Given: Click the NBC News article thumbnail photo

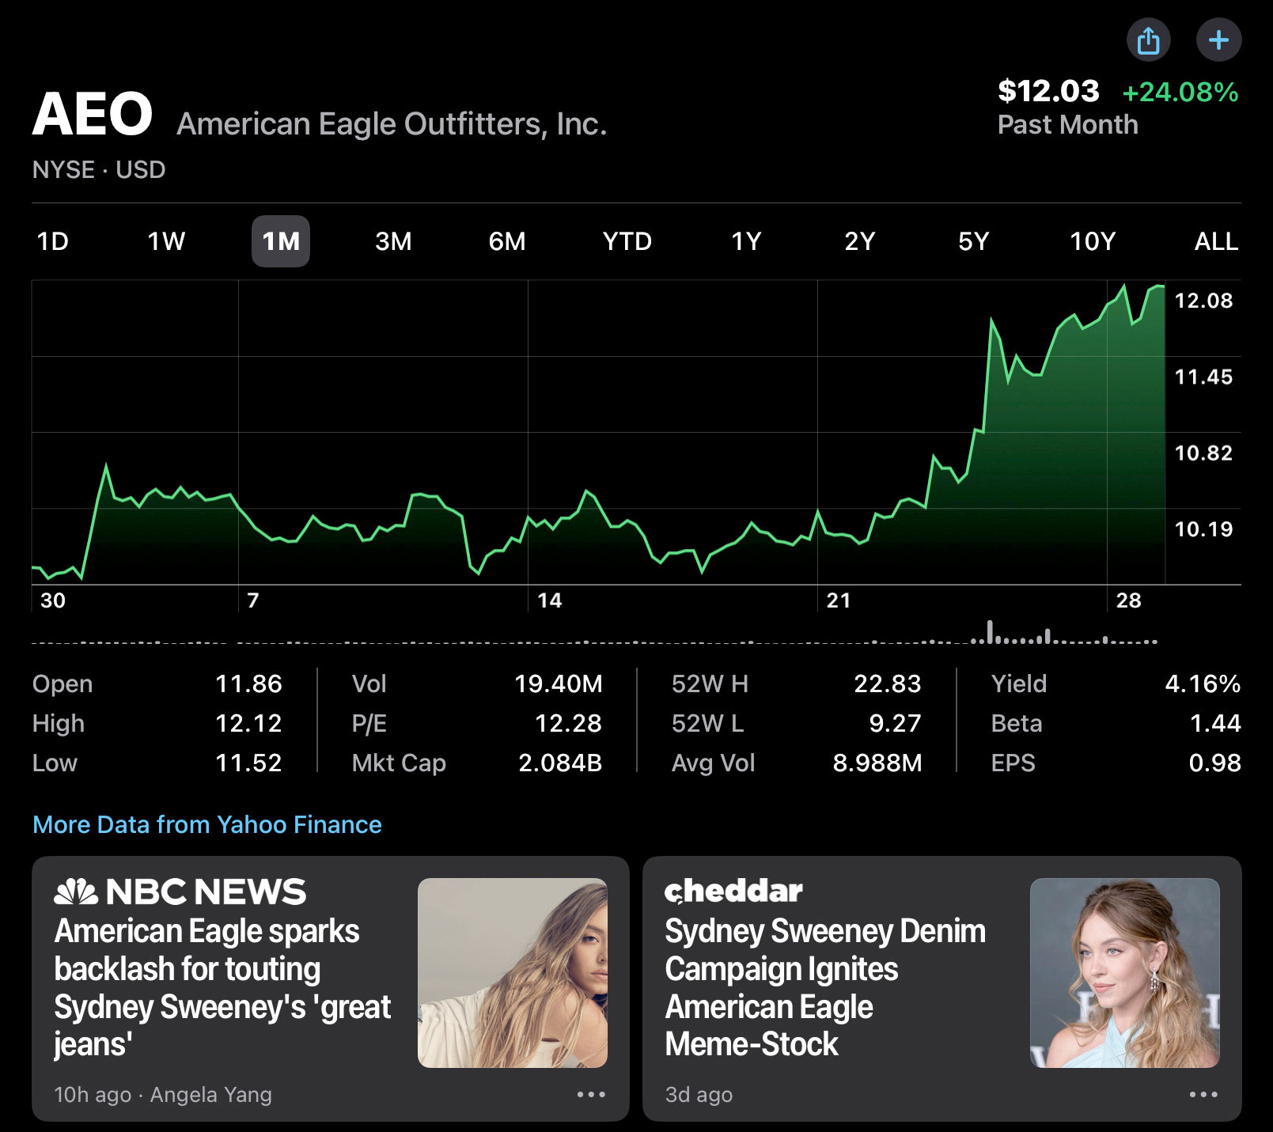Looking at the screenshot, I should coord(513,973).
